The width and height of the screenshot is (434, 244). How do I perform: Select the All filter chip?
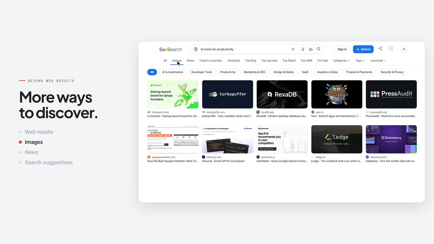152,72
